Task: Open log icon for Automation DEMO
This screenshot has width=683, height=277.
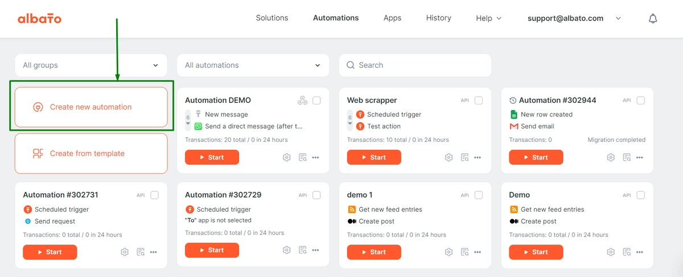Action: (303, 157)
